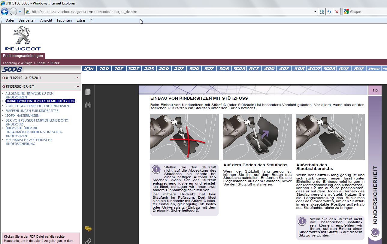Collapse the KINDERSICHERHEIT chapter section
The width and height of the screenshot is (387, 244).
click(x=77, y=86)
